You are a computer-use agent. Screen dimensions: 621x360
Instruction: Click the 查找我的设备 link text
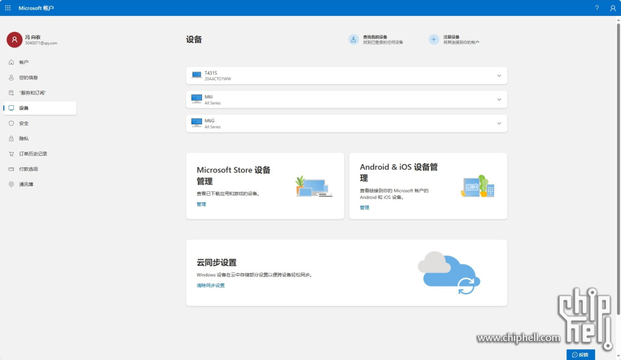point(375,37)
